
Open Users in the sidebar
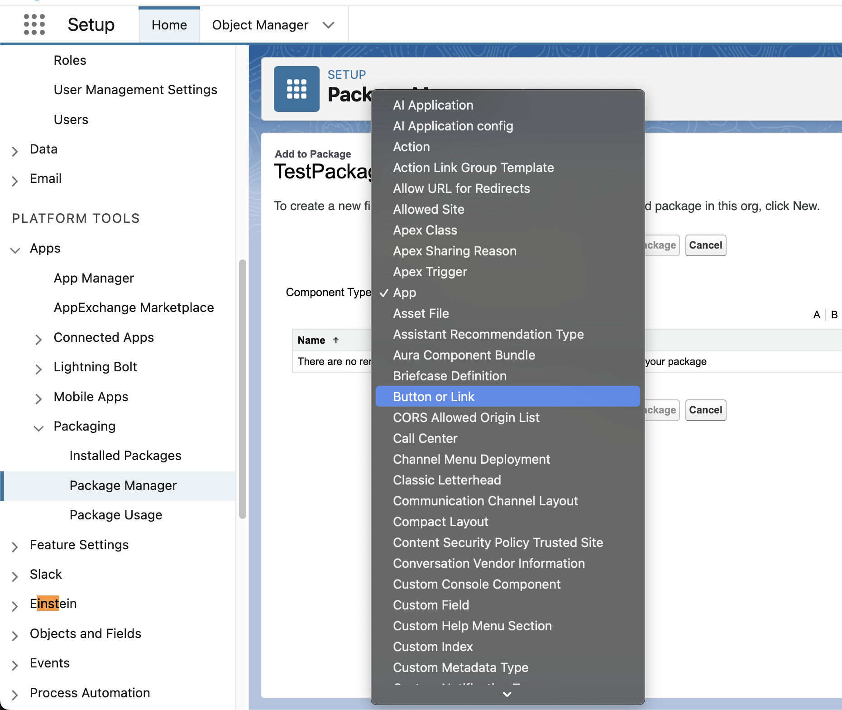[x=71, y=120]
